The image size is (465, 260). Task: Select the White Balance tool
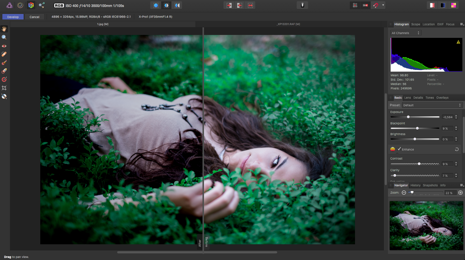click(x=4, y=96)
